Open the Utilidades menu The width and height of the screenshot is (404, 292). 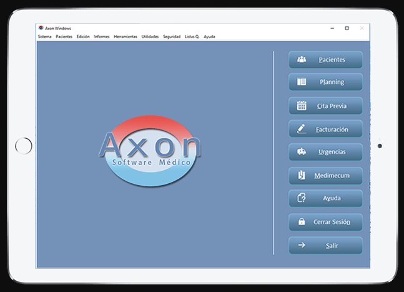pos(150,37)
